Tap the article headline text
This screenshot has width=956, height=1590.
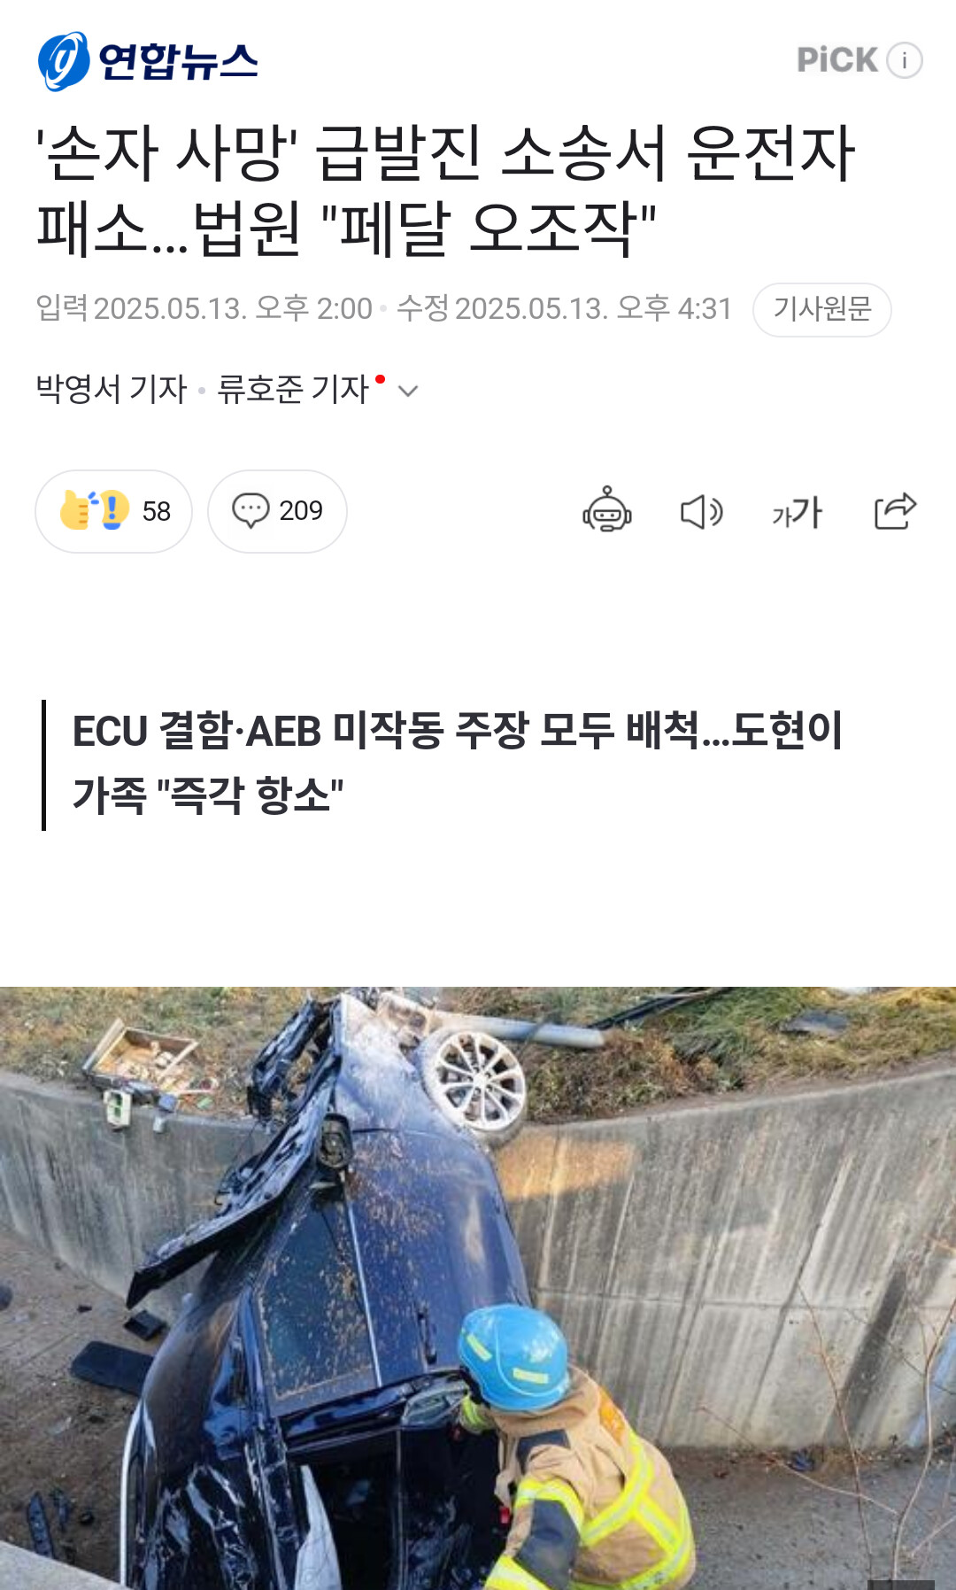[446, 190]
